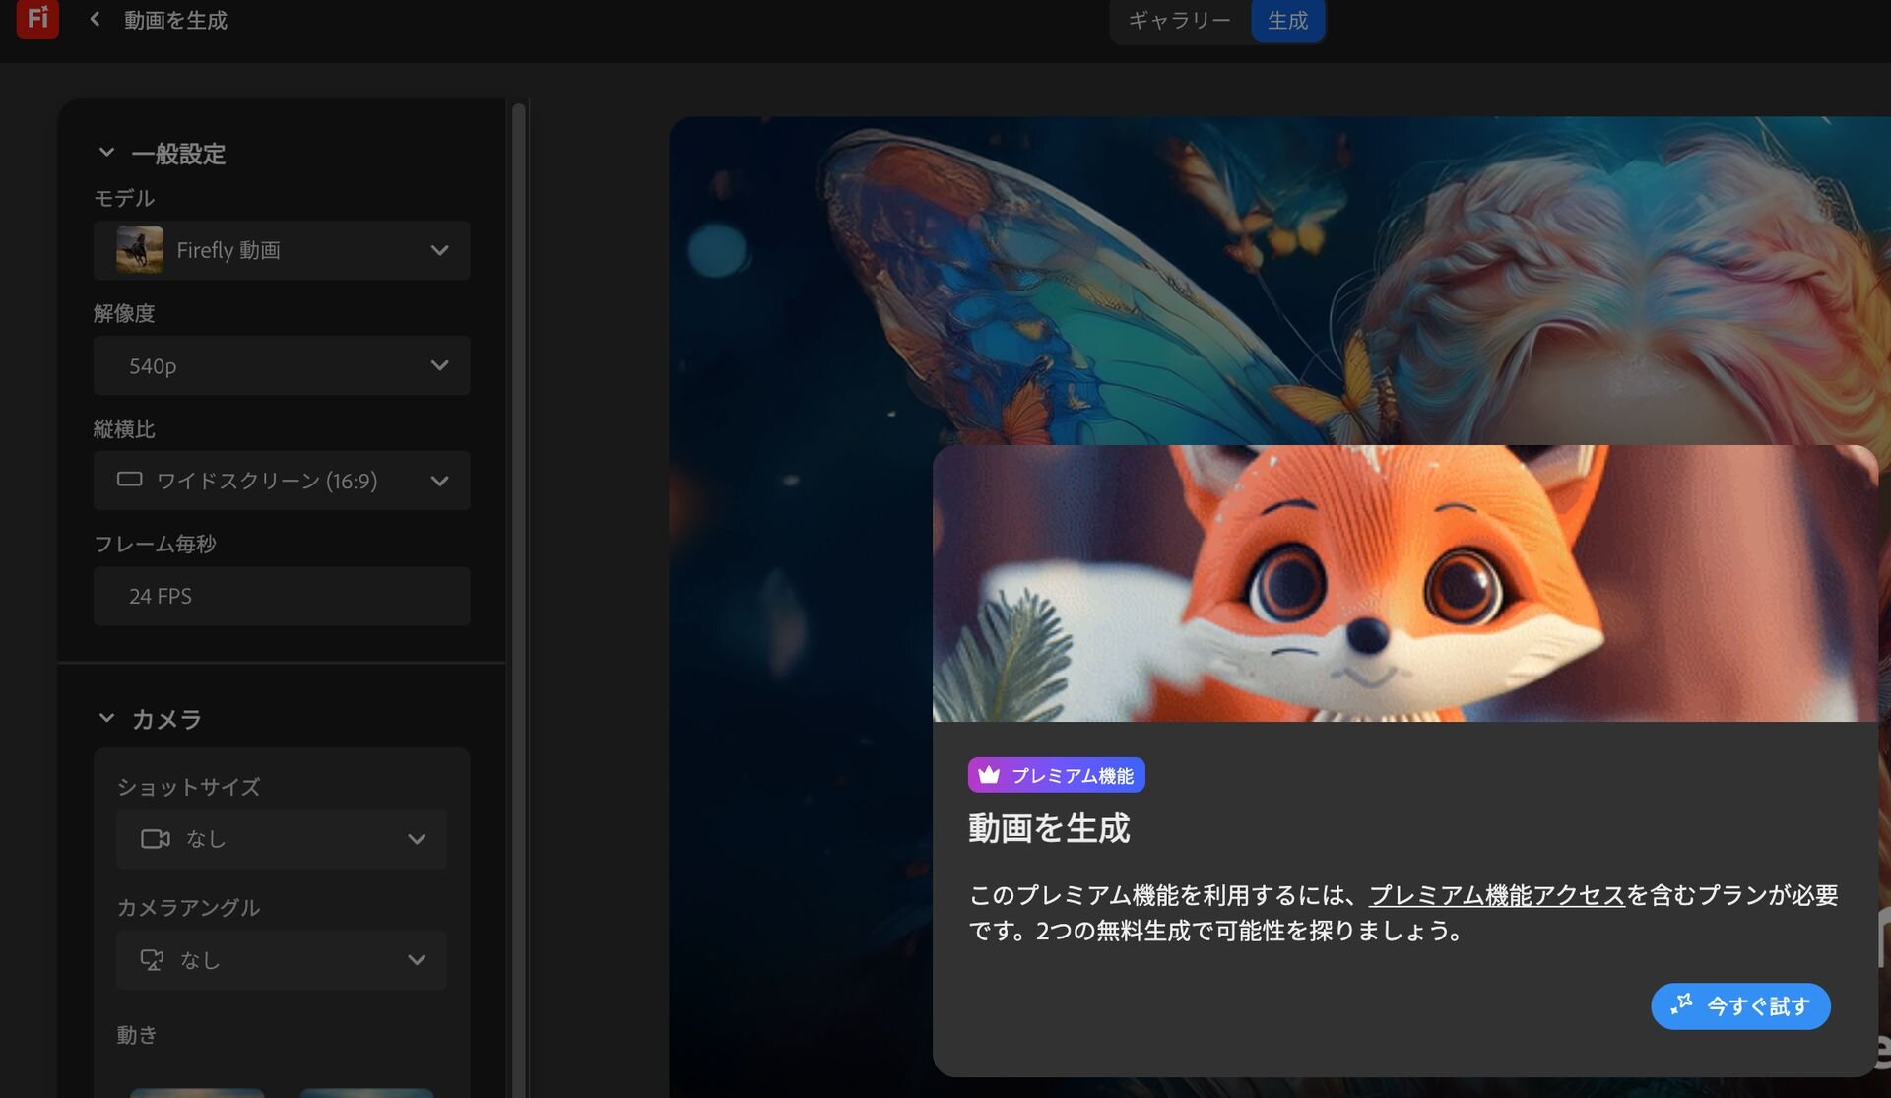Click the camera angle icon in カメラアングル

tap(152, 960)
